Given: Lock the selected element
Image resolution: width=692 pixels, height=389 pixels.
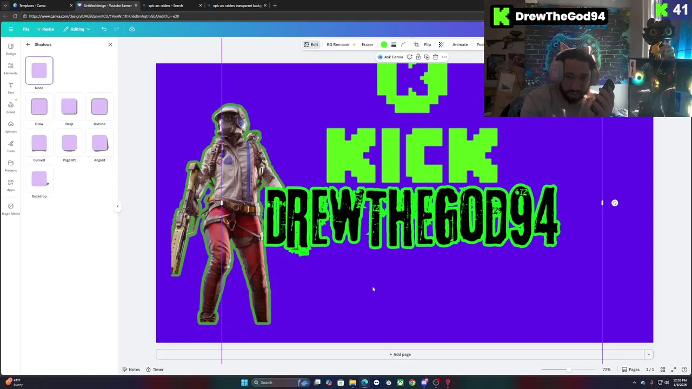Looking at the screenshot, I should click(x=418, y=57).
